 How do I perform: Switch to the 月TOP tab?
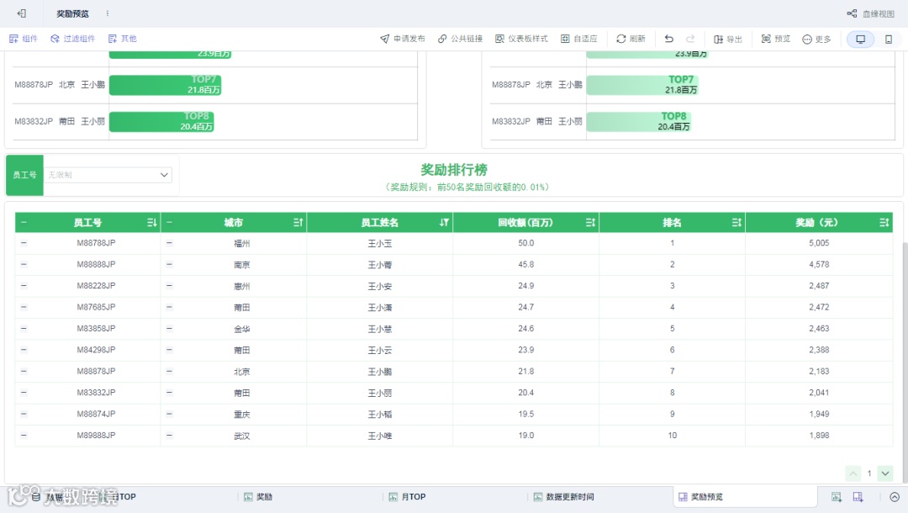point(407,497)
